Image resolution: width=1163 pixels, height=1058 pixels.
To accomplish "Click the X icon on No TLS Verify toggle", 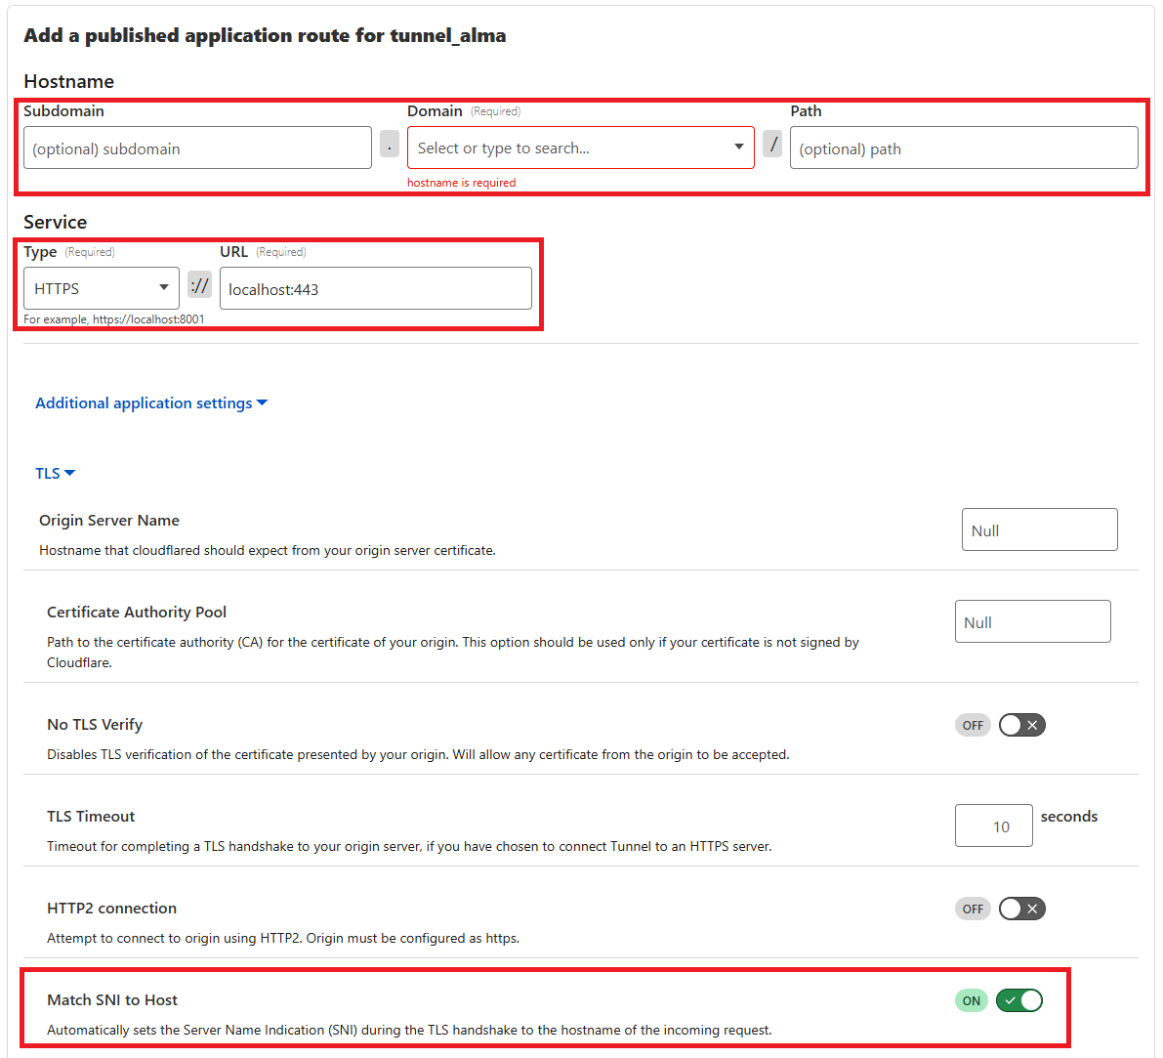I will click(1031, 724).
